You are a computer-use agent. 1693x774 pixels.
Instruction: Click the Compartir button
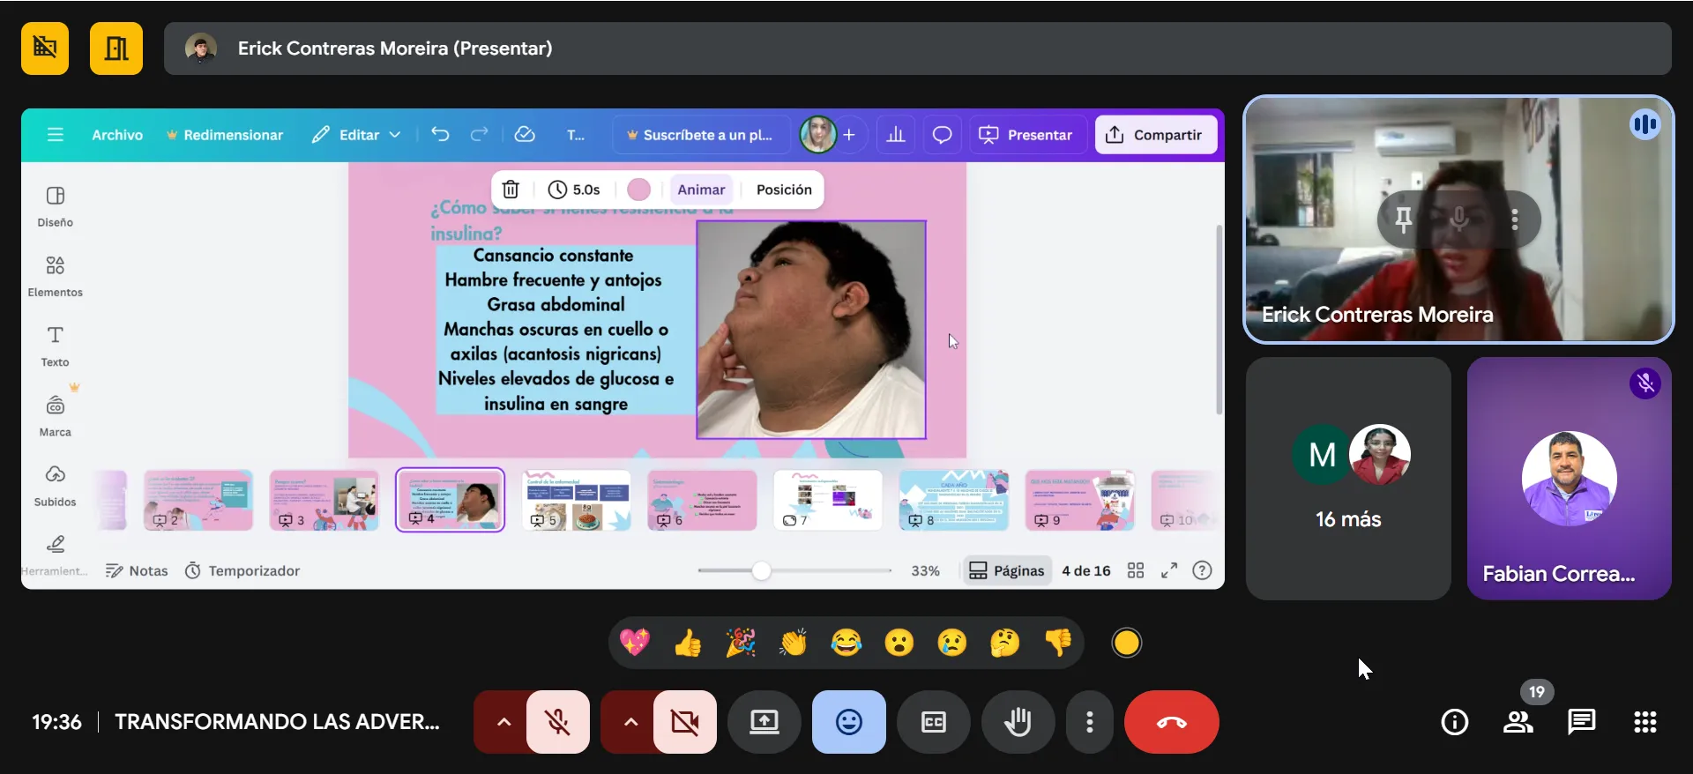coord(1155,135)
